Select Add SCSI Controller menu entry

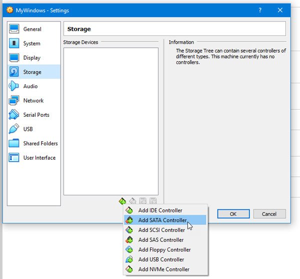coord(161,230)
